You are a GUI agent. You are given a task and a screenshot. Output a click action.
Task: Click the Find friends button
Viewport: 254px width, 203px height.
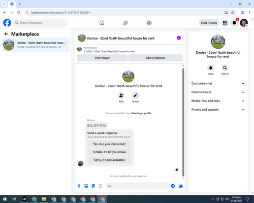pyautogui.click(x=209, y=23)
